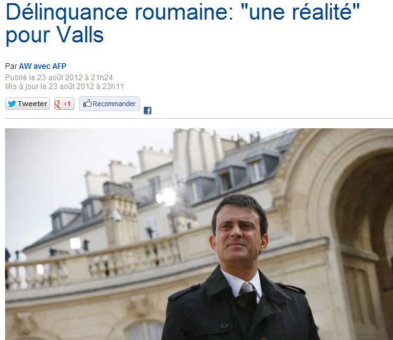
Task: Click the Recommander button text
Action: [114, 104]
